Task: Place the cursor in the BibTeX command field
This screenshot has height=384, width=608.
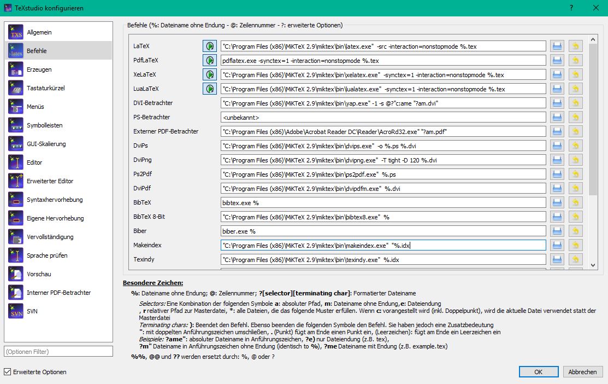Action: click(x=383, y=203)
